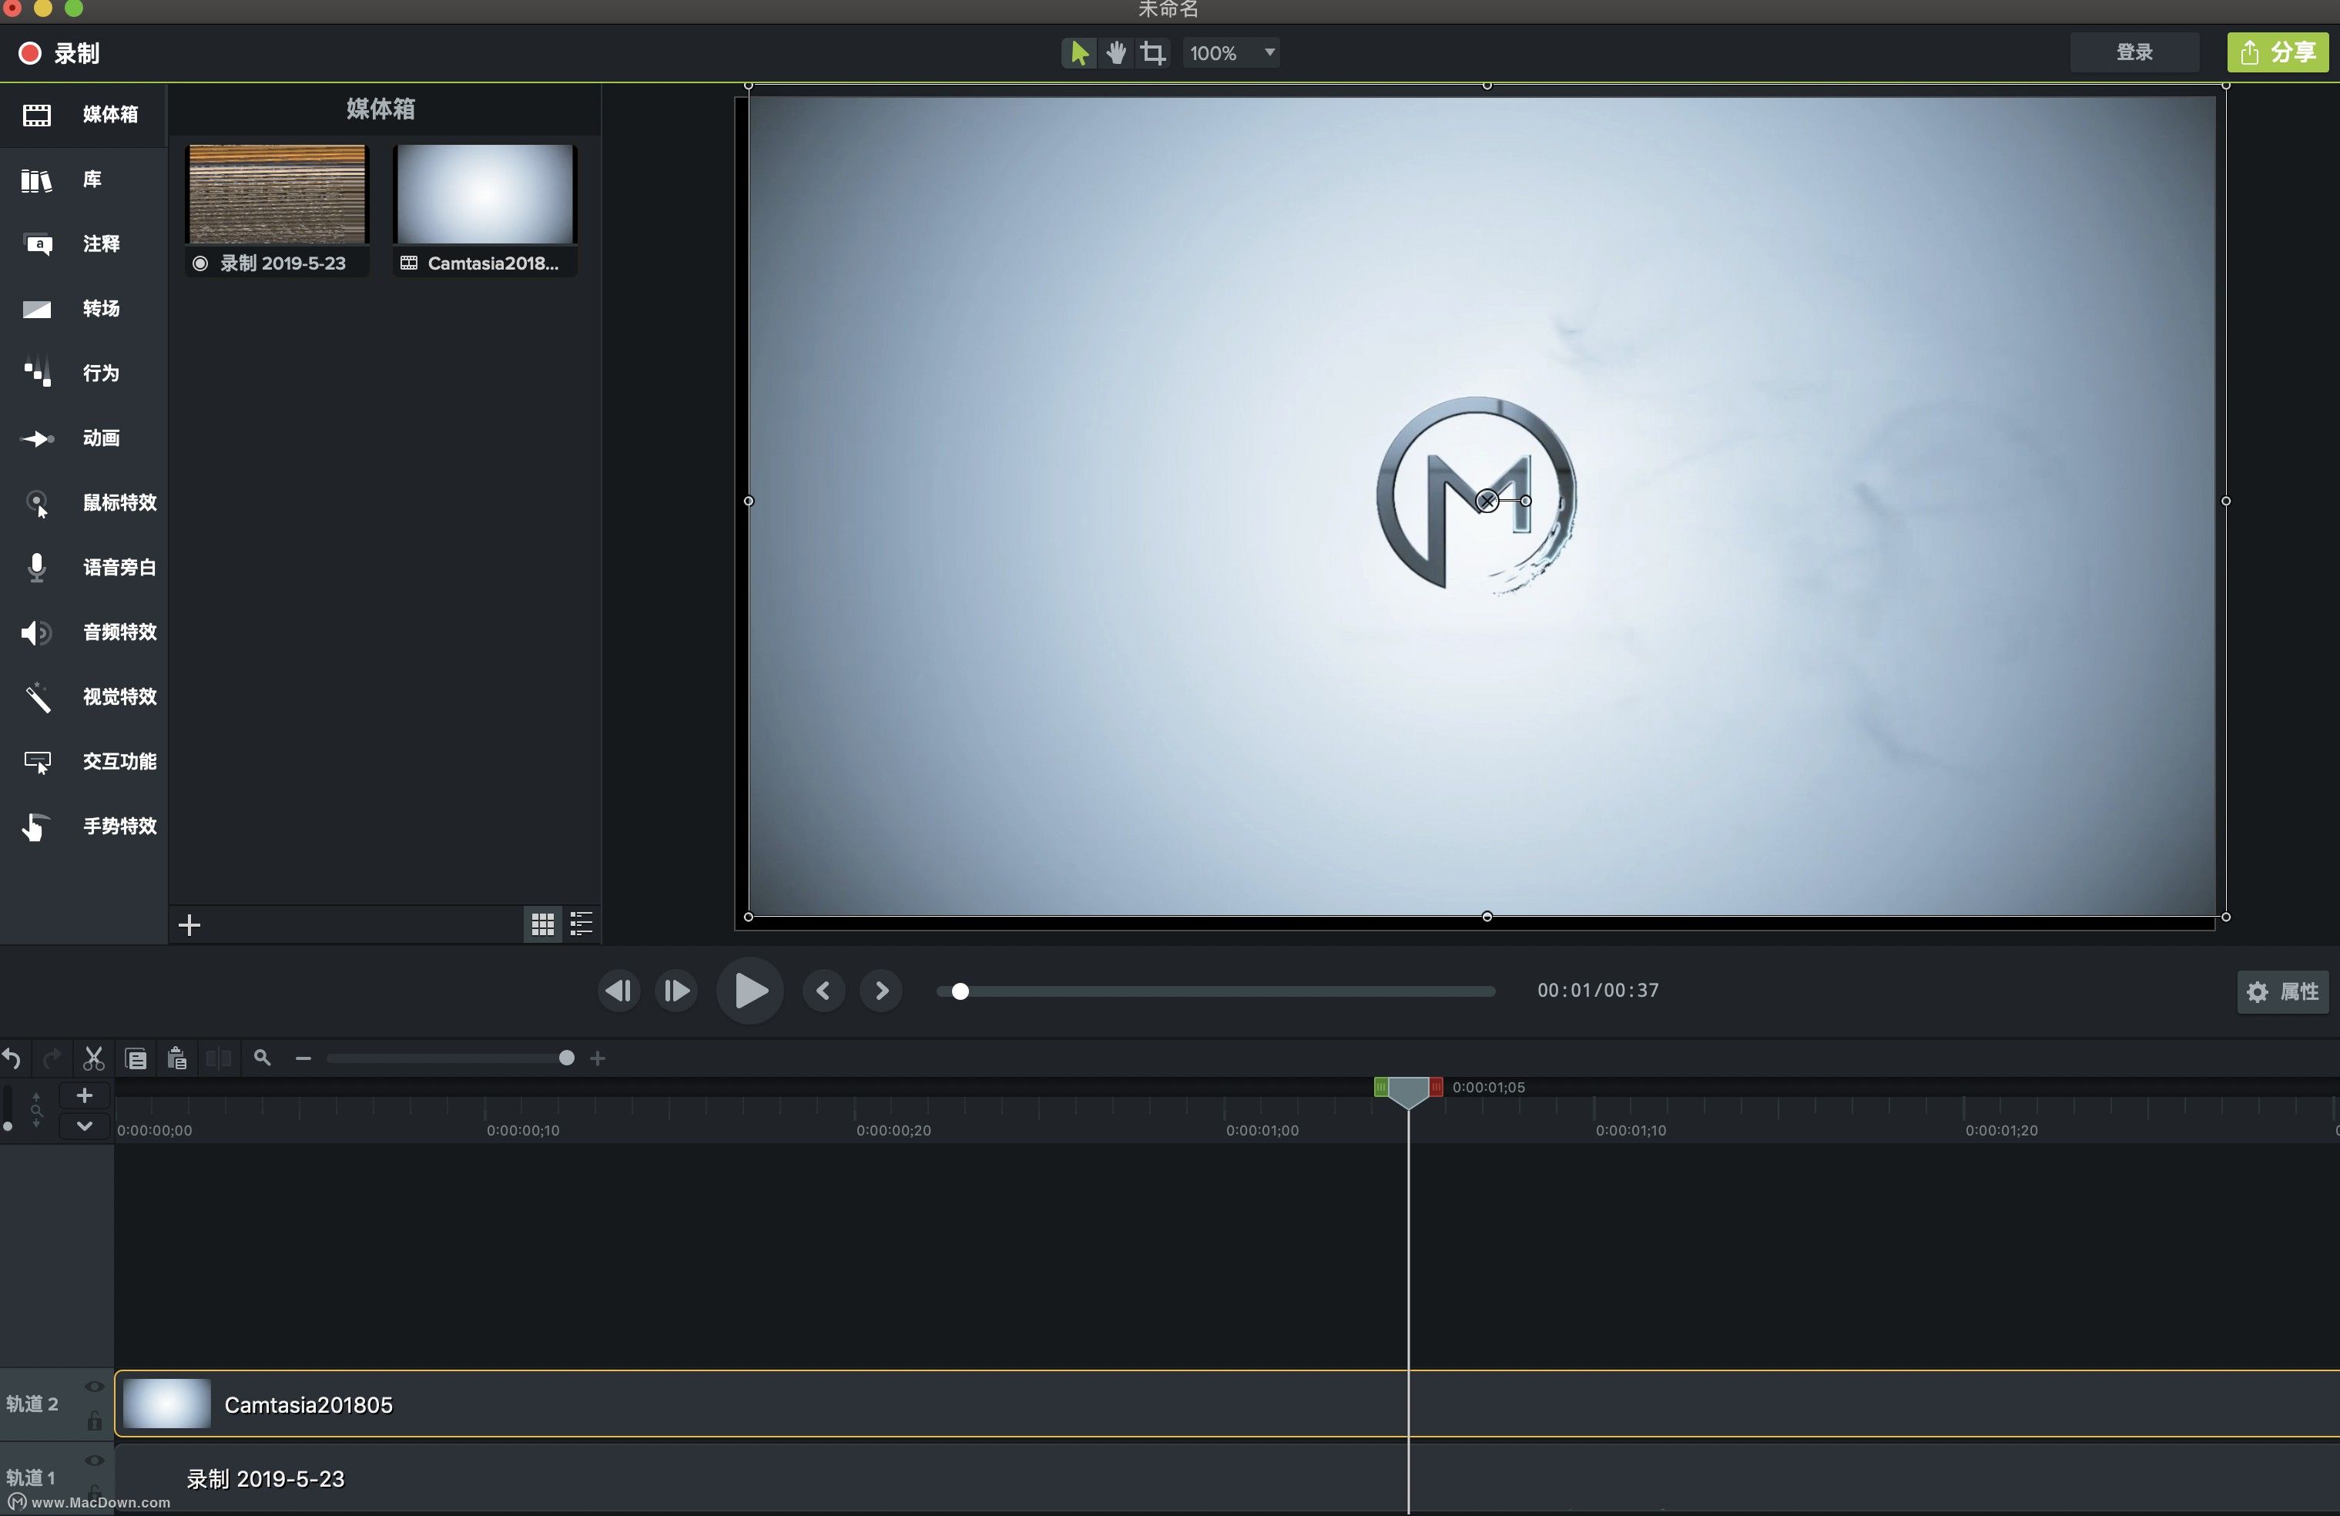2340x1516 pixels.
Task: Expand the track options chevron
Action: tap(85, 1125)
